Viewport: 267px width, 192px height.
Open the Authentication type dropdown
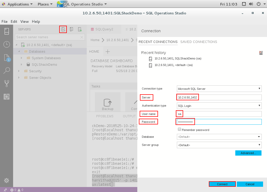tap(219, 106)
